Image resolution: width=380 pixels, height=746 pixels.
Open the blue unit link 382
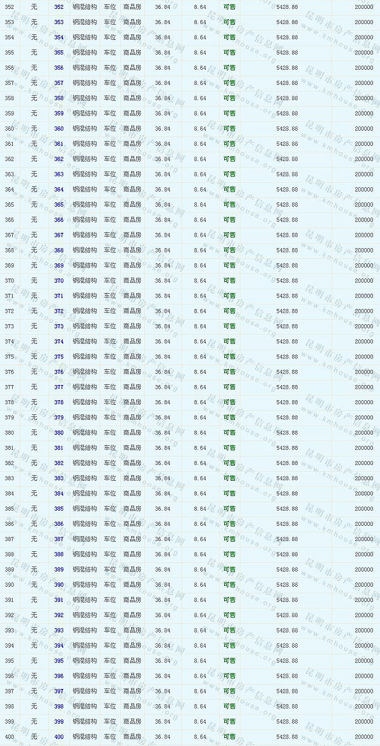[59, 464]
